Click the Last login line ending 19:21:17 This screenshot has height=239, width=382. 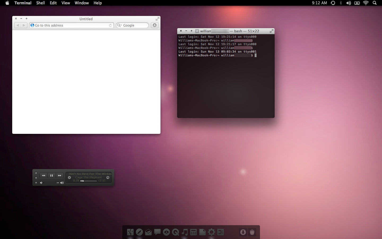218,44
